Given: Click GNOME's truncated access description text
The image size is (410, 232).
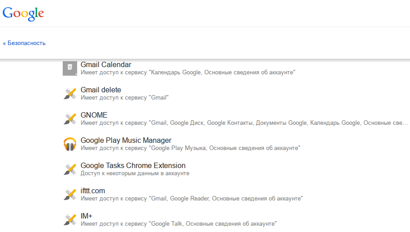Looking at the screenshot, I should (244, 123).
